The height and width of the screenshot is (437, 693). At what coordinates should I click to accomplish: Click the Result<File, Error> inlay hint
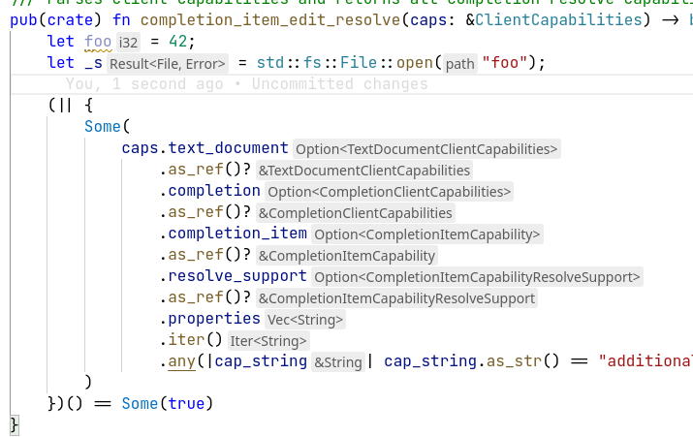coord(168,64)
